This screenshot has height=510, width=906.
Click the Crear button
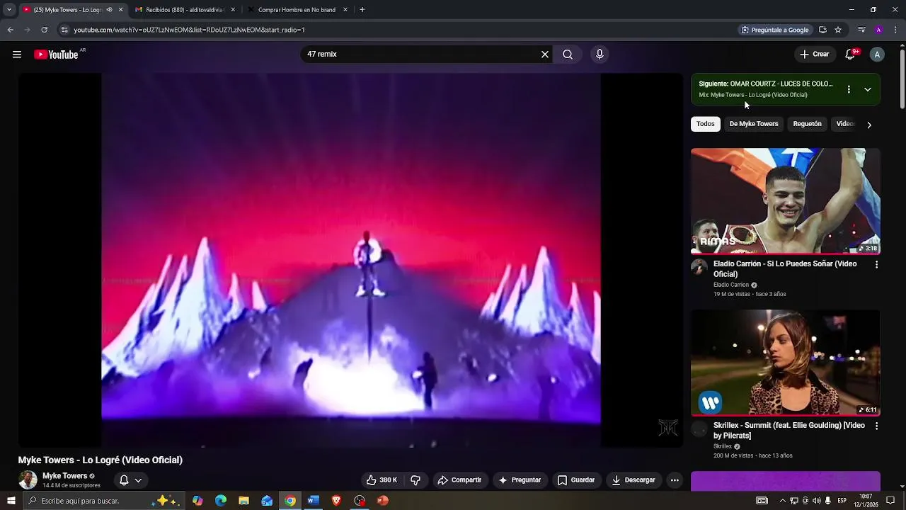[814, 55]
